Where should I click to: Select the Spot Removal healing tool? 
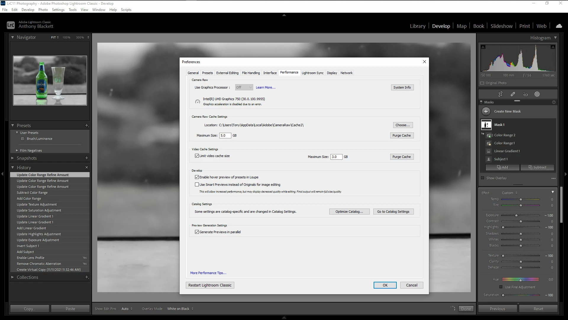(513, 94)
